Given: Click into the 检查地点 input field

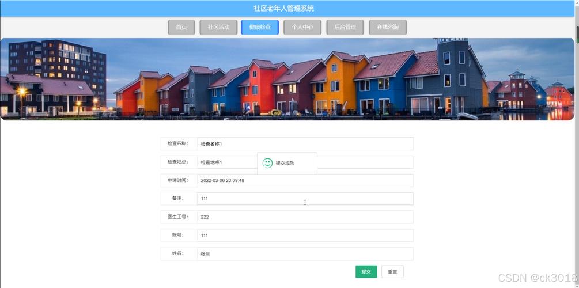Looking at the screenshot, I should pyautogui.click(x=305, y=162).
